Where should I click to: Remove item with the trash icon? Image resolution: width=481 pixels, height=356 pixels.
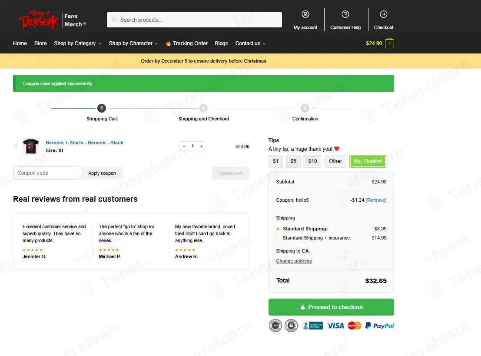pos(16,146)
